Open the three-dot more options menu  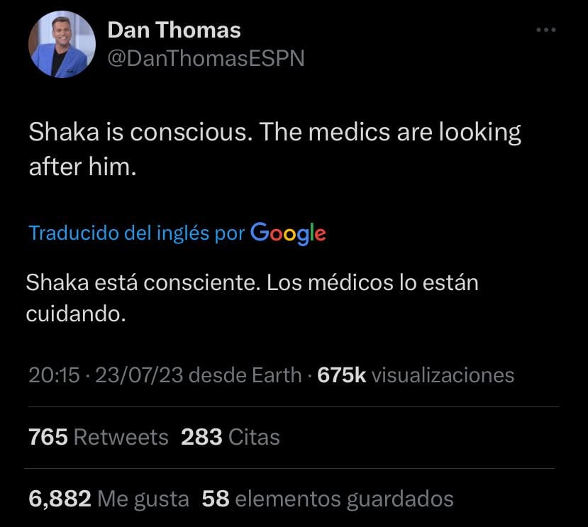pyautogui.click(x=546, y=30)
